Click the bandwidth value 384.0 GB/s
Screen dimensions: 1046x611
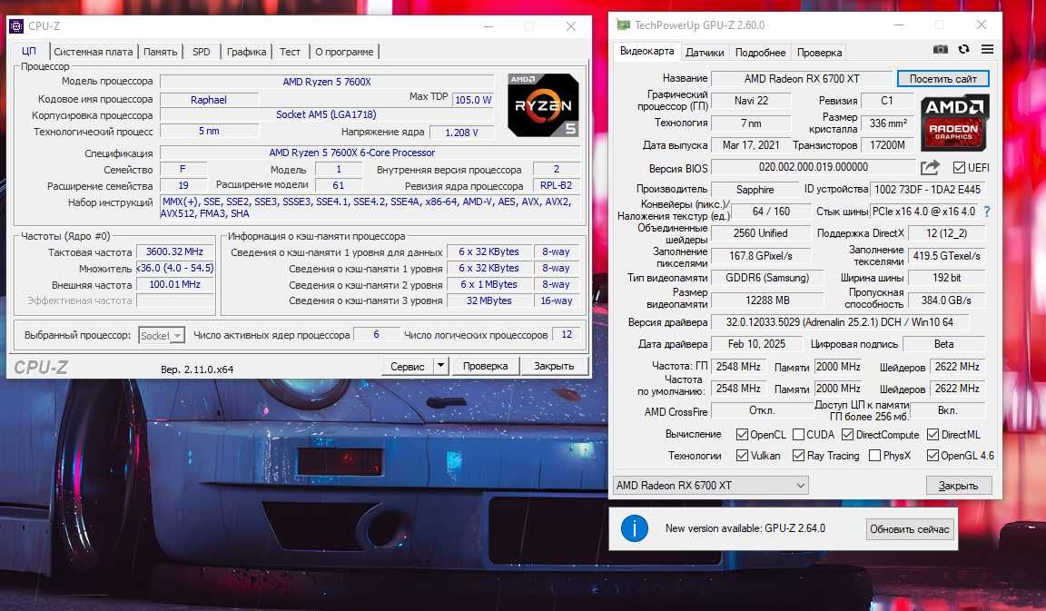[946, 301]
